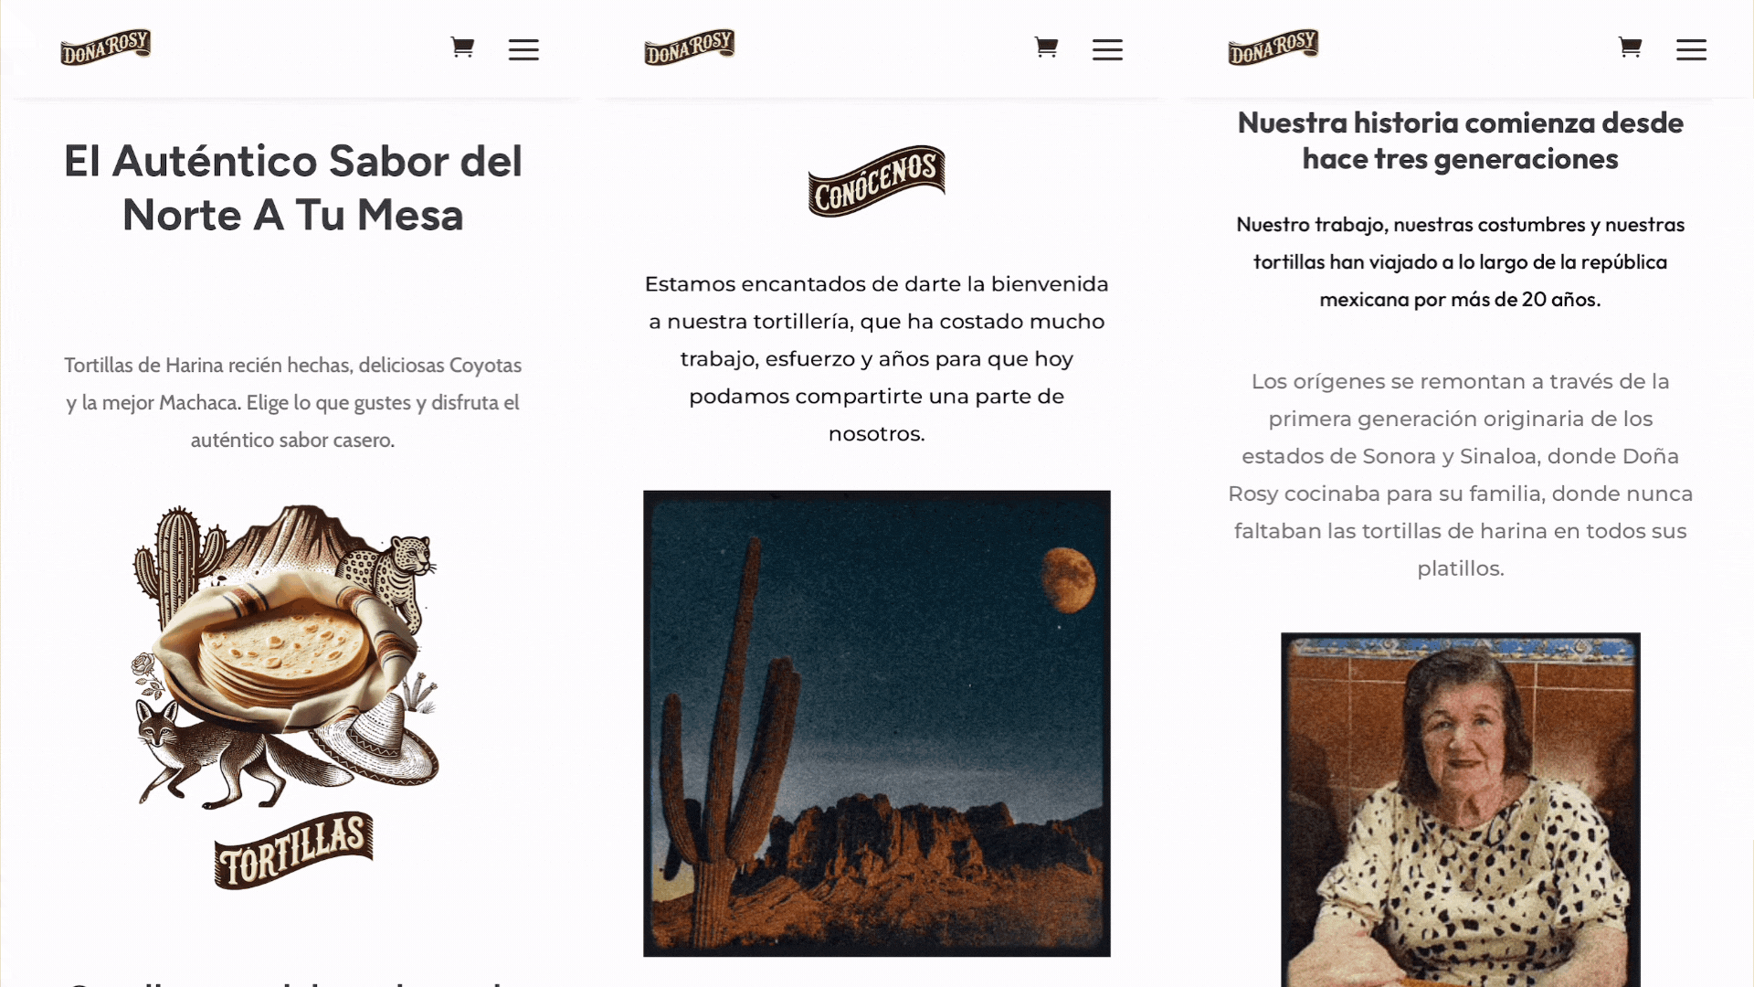
Task: Click the Doña Rosy logo in the right page
Action: (x=1273, y=47)
